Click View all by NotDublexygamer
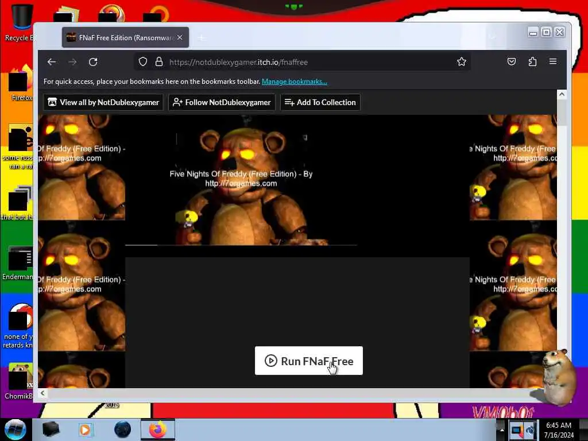588x441 pixels. (x=103, y=102)
